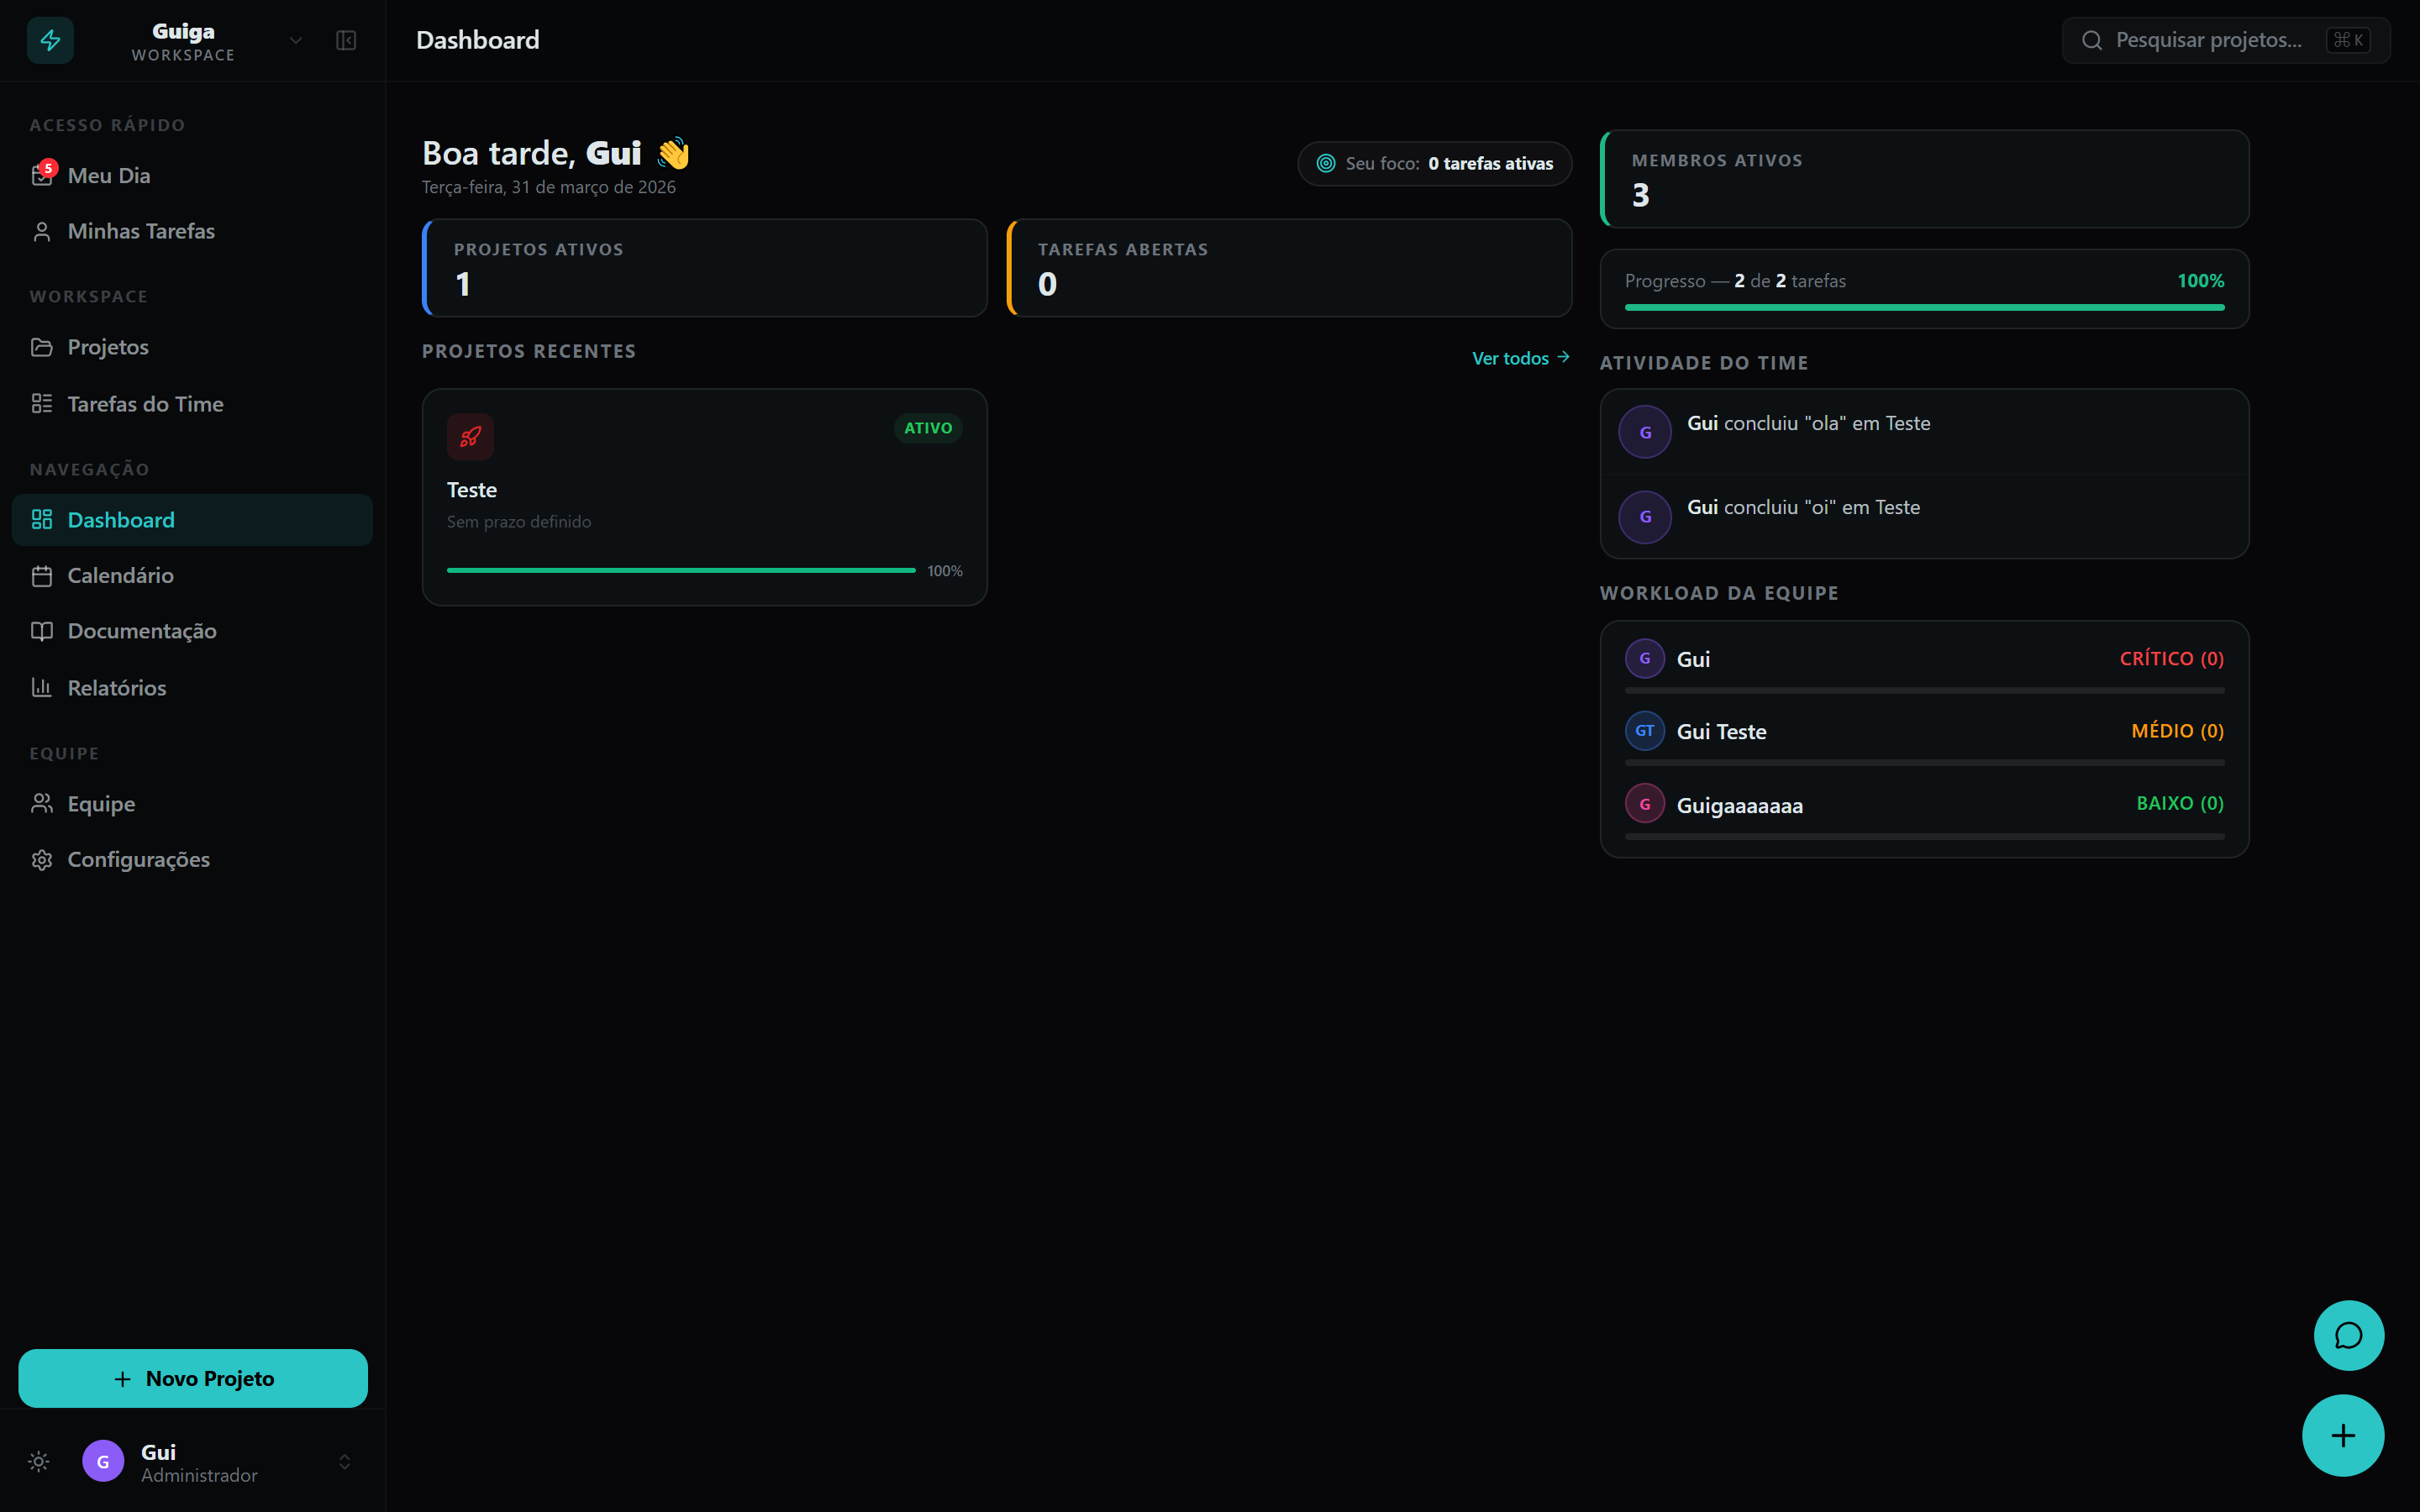Click the lightning bolt workspace logo
Viewport: 2420px width, 1512px height.
pos(50,40)
